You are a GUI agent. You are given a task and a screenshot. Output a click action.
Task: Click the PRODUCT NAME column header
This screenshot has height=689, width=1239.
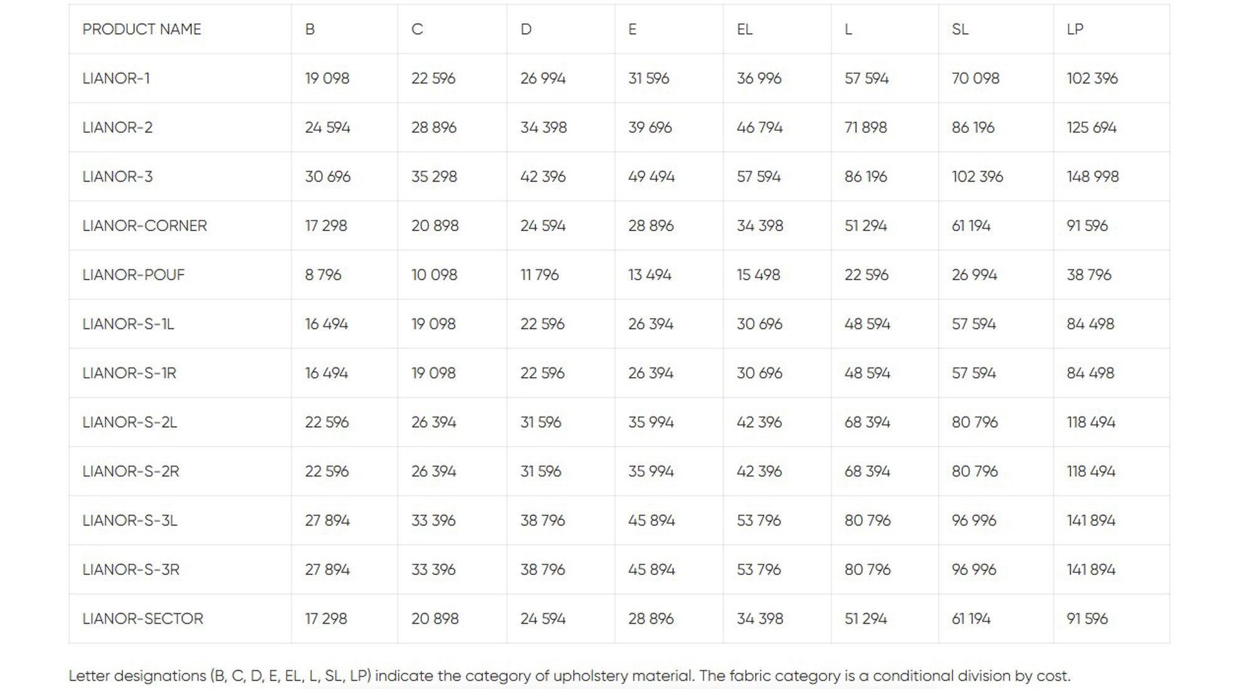(142, 29)
